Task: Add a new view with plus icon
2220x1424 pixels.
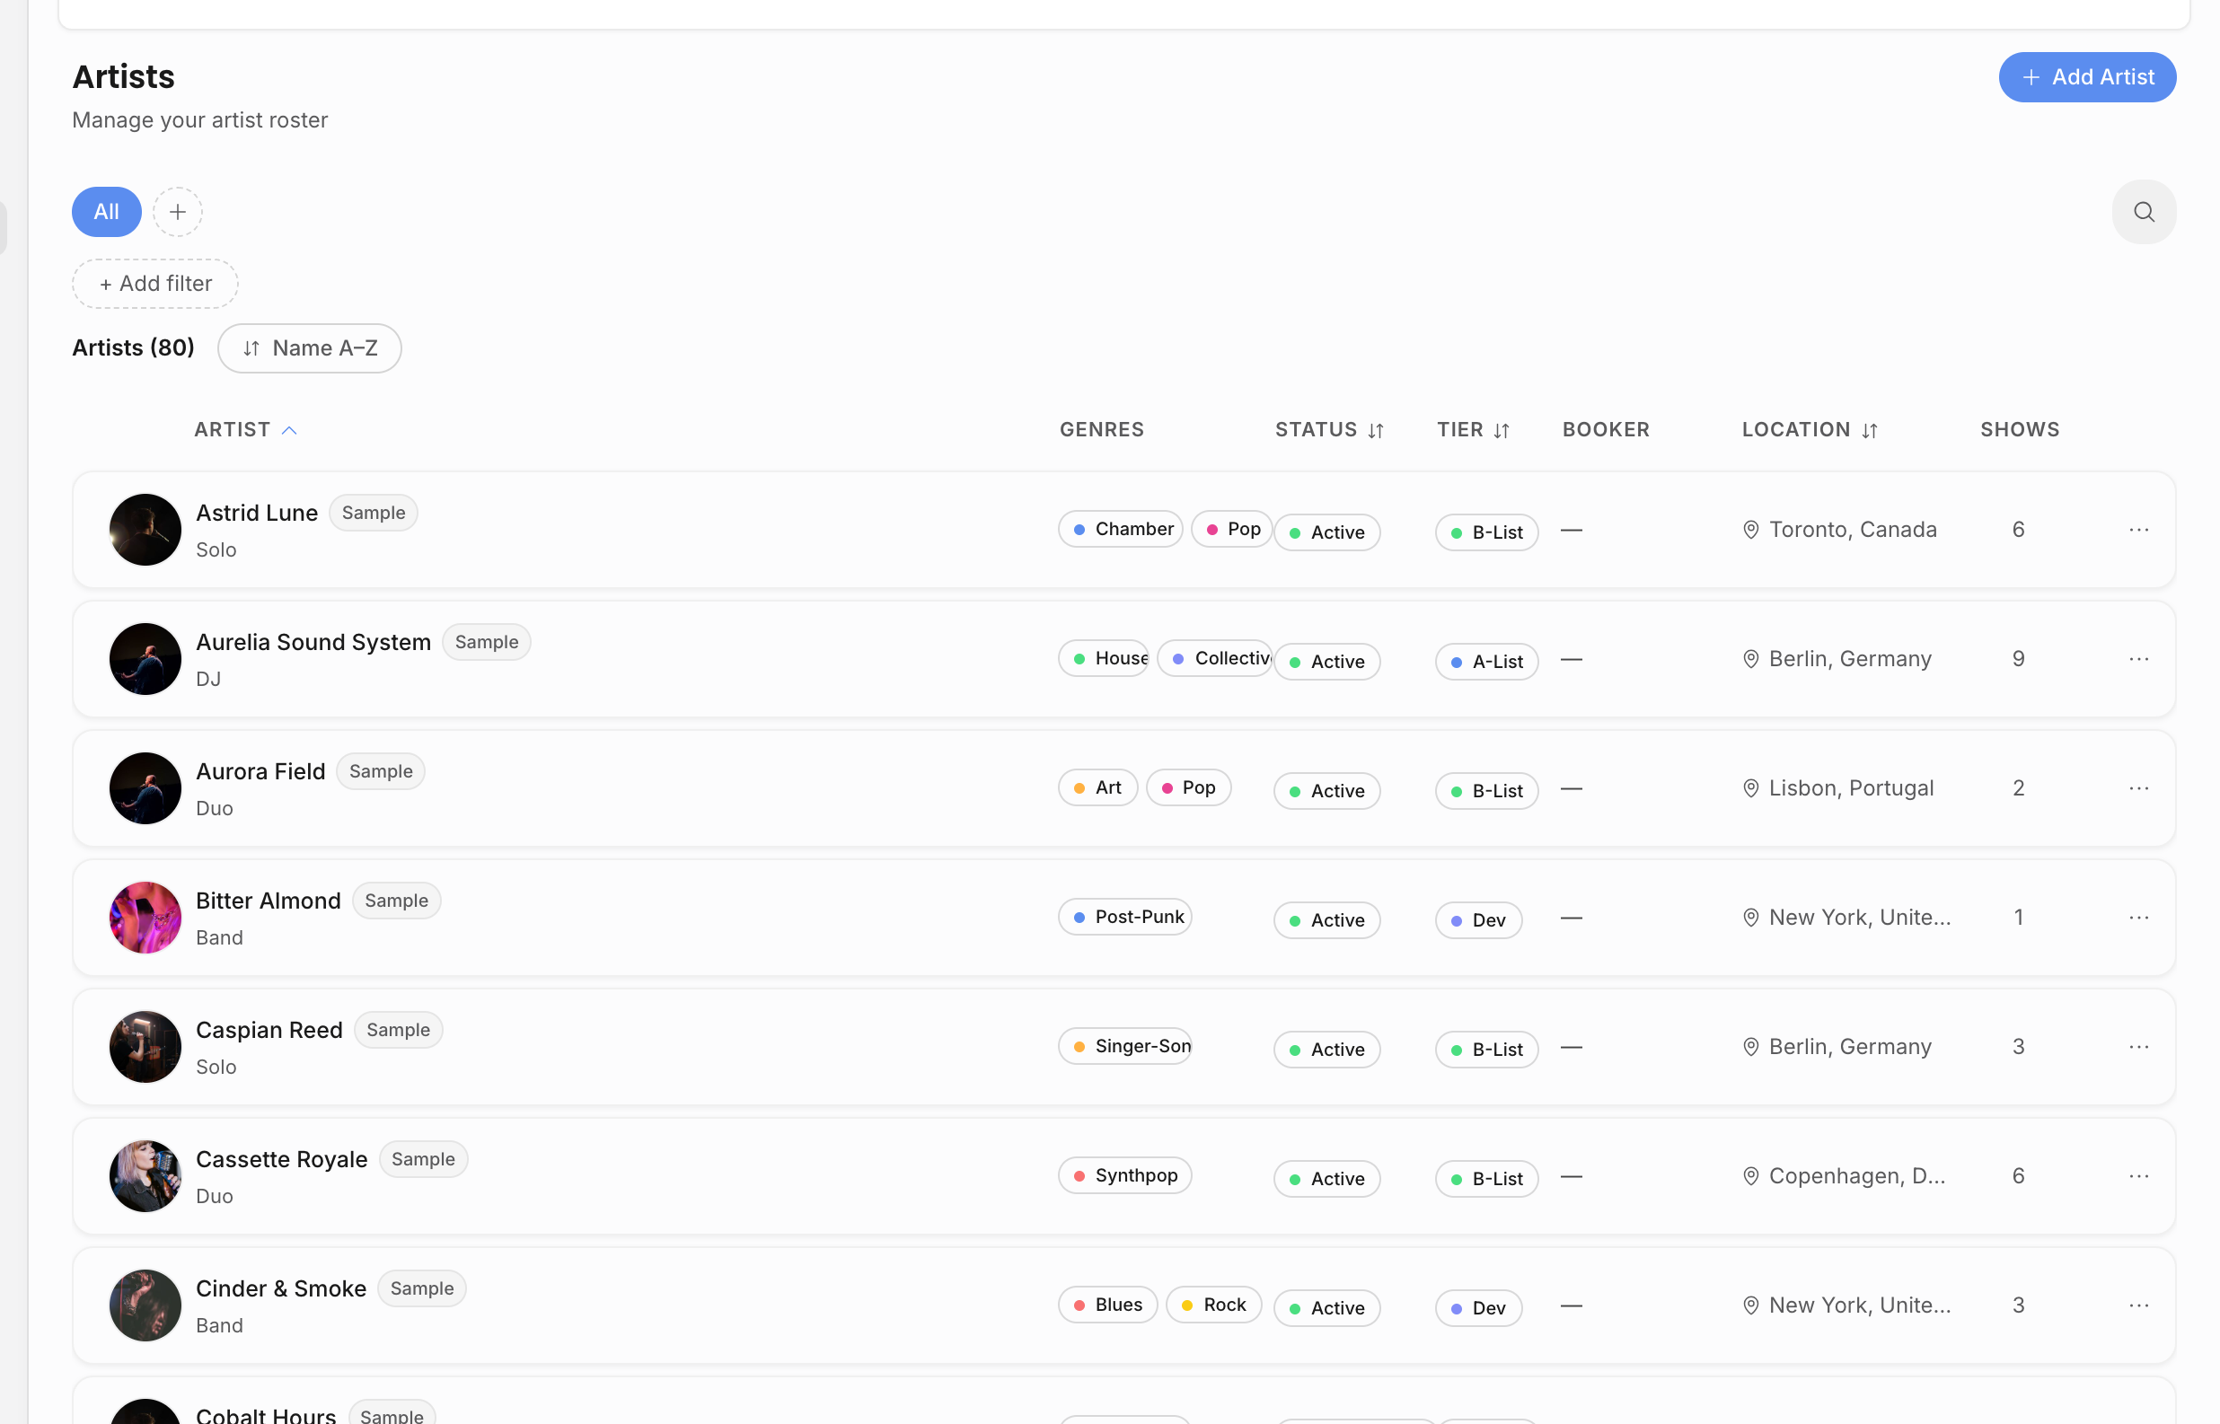Action: [178, 212]
